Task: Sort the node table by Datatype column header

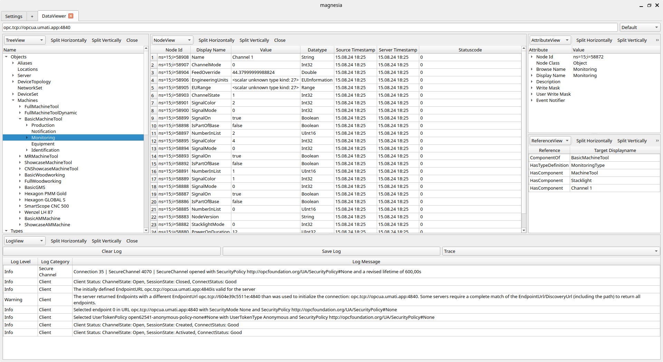Action: (317, 50)
